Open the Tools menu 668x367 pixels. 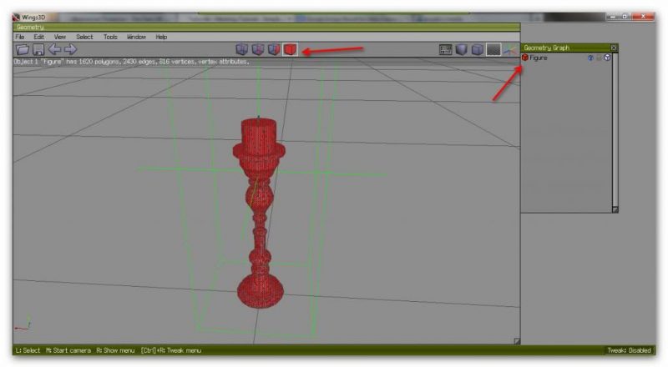(x=110, y=37)
